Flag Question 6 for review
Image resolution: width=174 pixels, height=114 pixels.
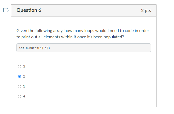coord(6,11)
